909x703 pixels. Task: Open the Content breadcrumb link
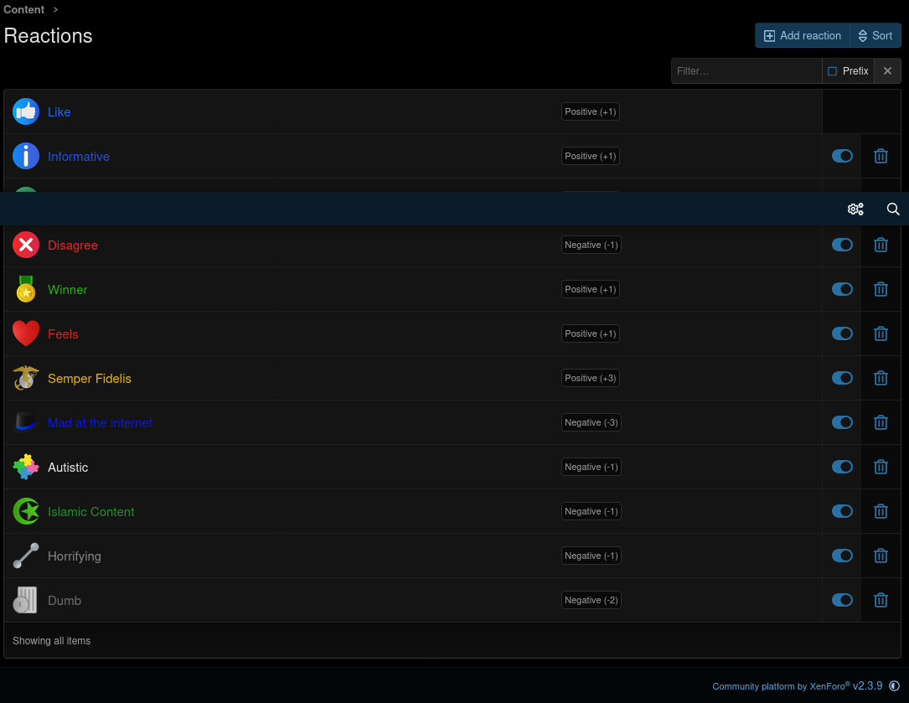(24, 9)
